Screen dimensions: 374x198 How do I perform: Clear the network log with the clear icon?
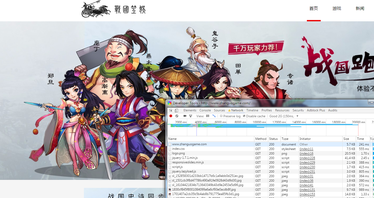[x=177, y=116]
